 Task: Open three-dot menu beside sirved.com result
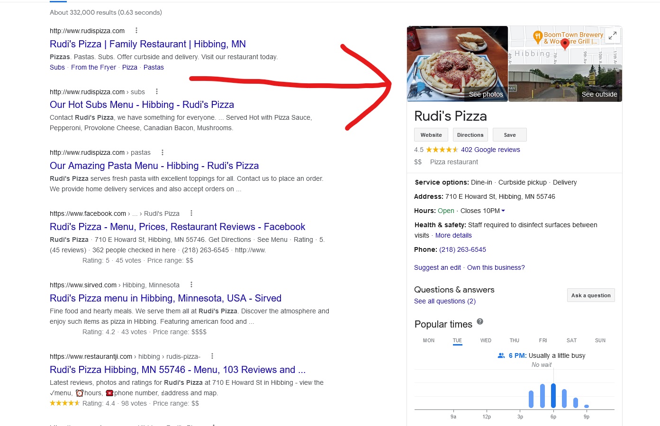tap(191, 284)
